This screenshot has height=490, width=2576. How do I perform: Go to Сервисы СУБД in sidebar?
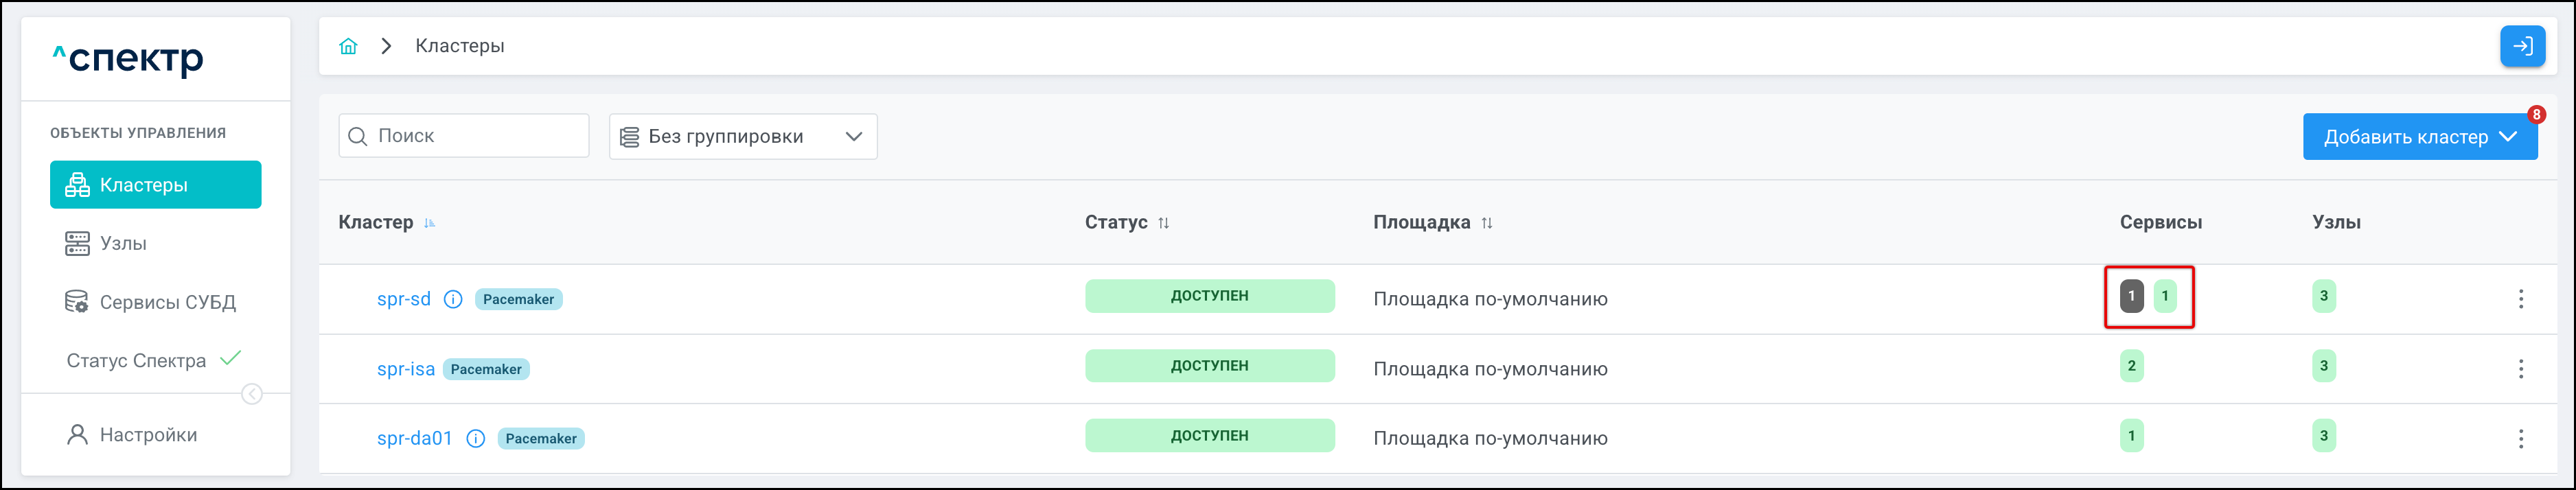tap(167, 302)
